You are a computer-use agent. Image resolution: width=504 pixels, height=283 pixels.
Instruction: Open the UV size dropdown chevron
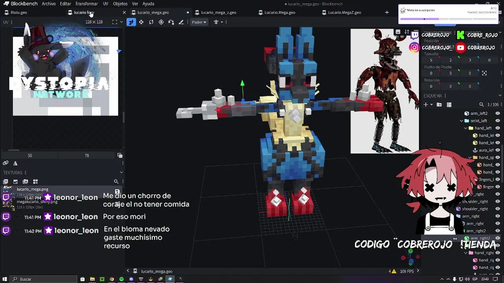point(121,22)
